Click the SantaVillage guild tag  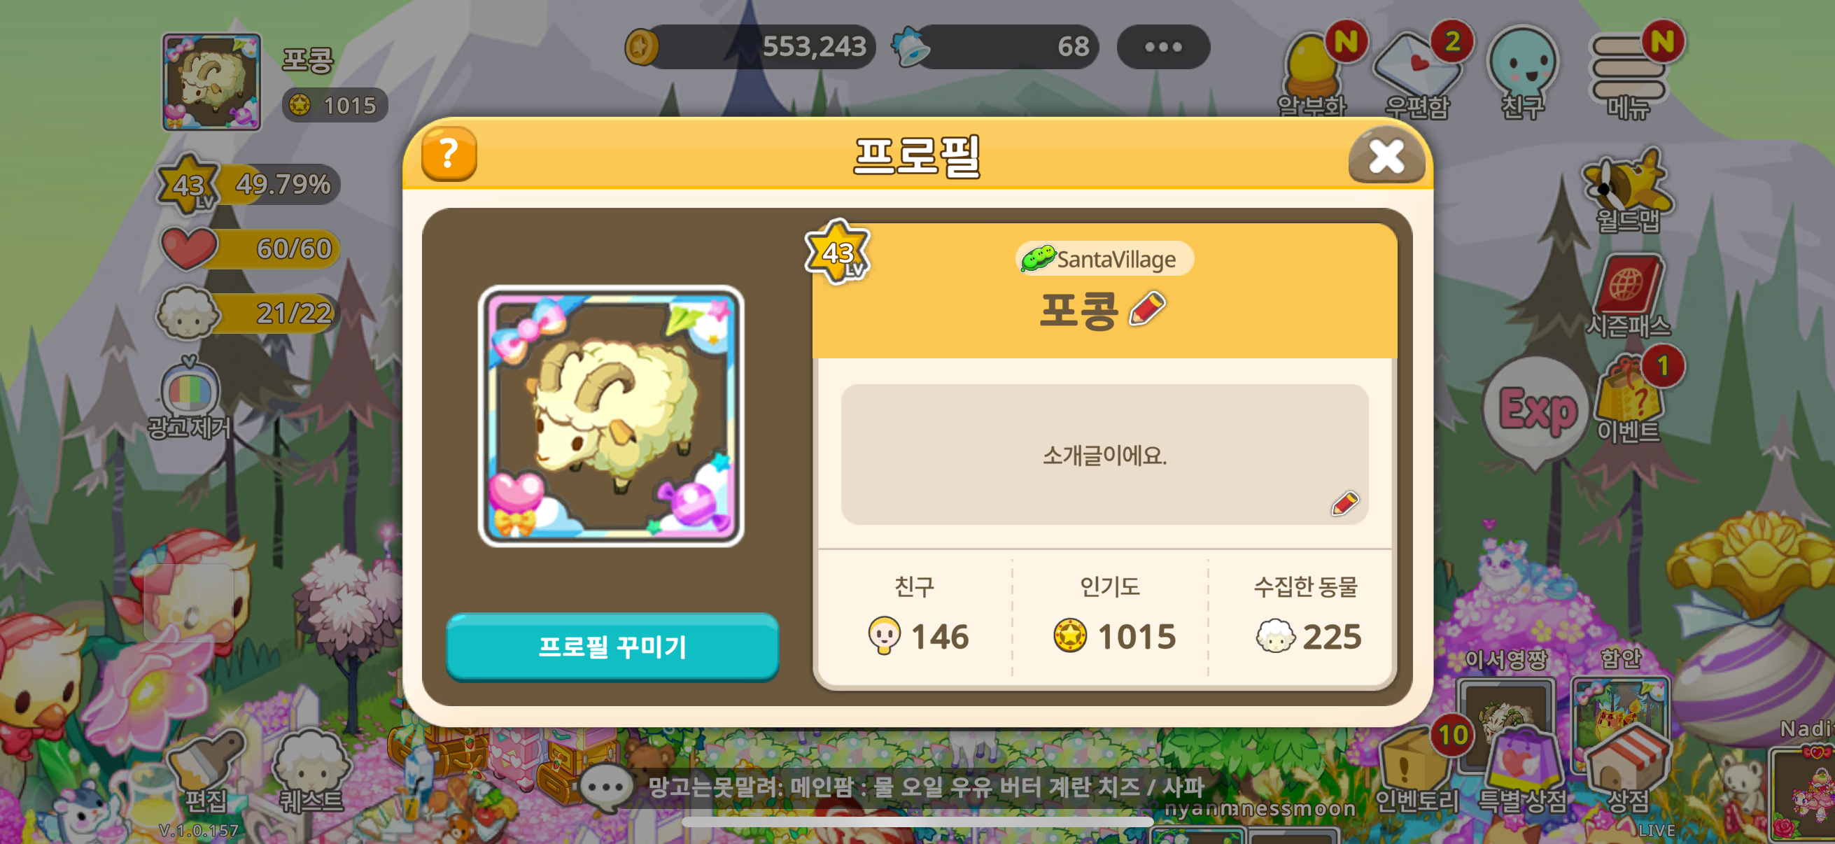coord(1104,258)
